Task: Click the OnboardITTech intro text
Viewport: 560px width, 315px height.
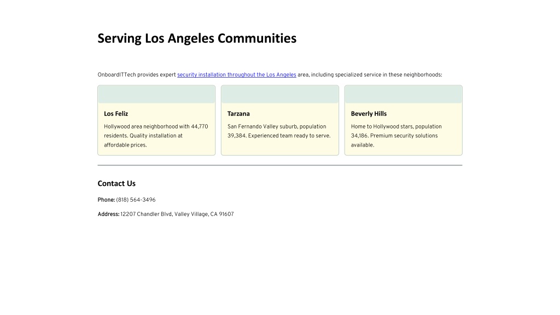Action: click(270, 74)
